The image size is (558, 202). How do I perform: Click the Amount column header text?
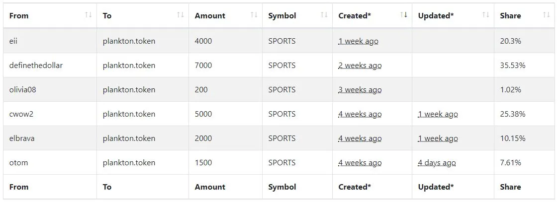210,15
